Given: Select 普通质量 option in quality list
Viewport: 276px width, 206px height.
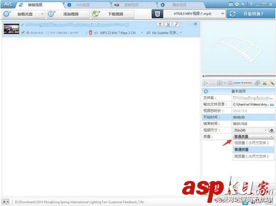Looking at the screenshot, I should click(253, 150).
